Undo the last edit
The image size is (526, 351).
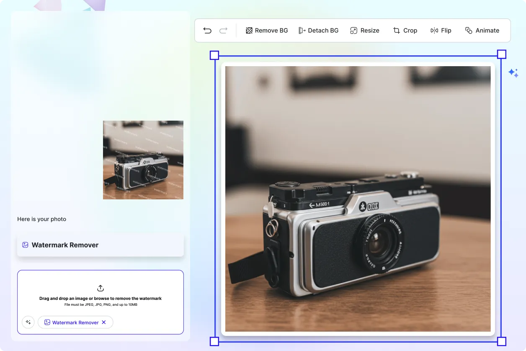[207, 30]
